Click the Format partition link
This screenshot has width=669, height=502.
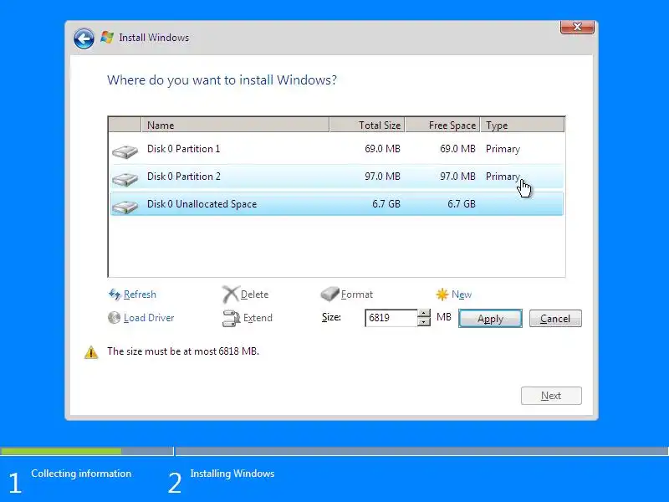357,295
